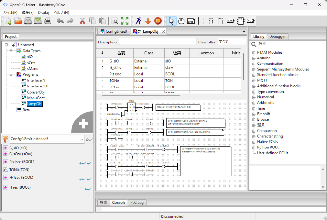327x220 pixels.
Task: Toggle fullscreen with the green arrows icon
Action: click(125, 21)
